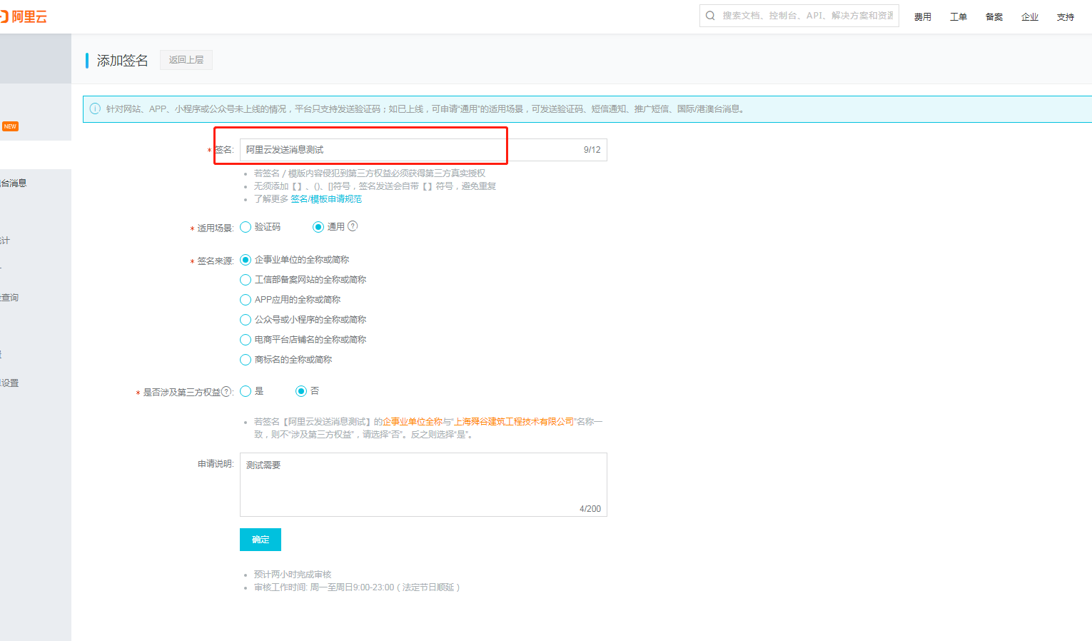Screen dimensions: 1092x641
Task: Click the 适用场景 field label
Action: (215, 228)
